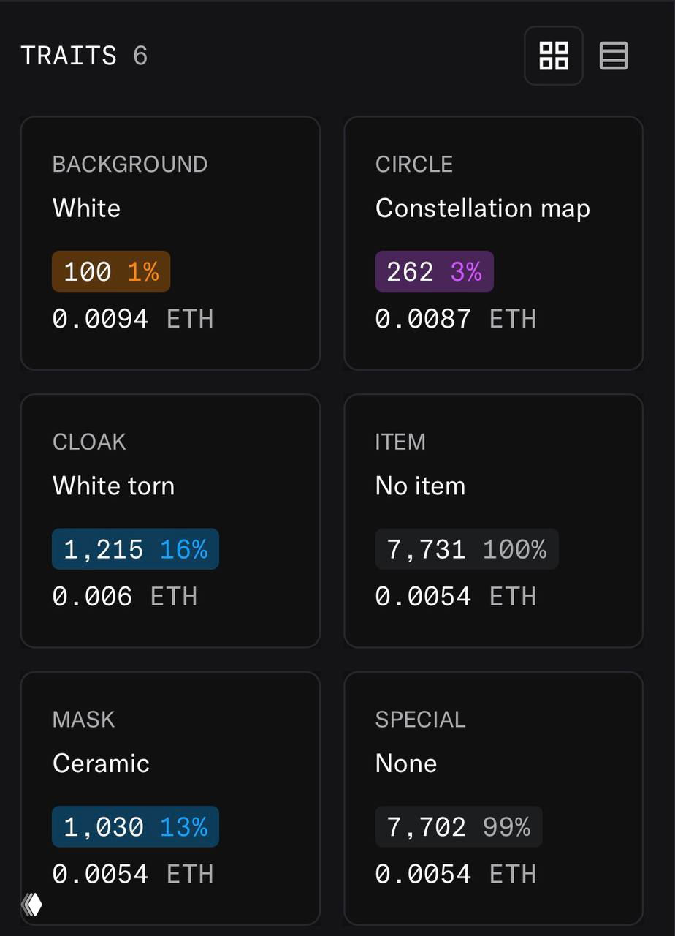Open the 0.0054 ETH price under SPECIAL
The width and height of the screenshot is (675, 936).
(449, 873)
